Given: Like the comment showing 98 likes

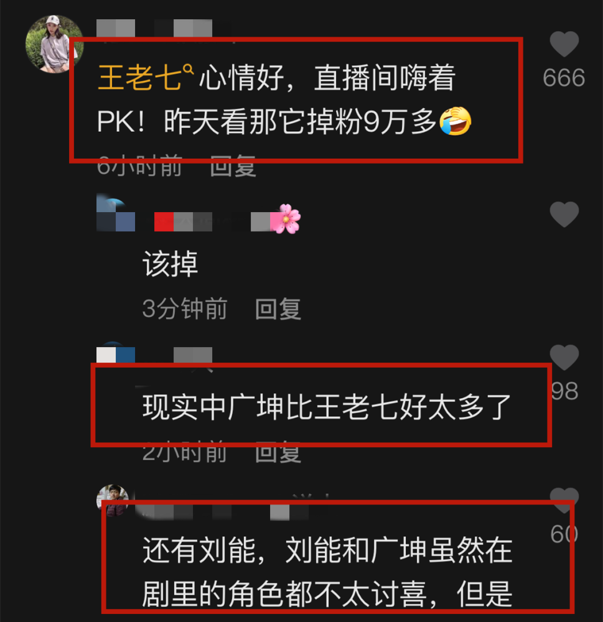Looking at the screenshot, I should click(x=564, y=357).
